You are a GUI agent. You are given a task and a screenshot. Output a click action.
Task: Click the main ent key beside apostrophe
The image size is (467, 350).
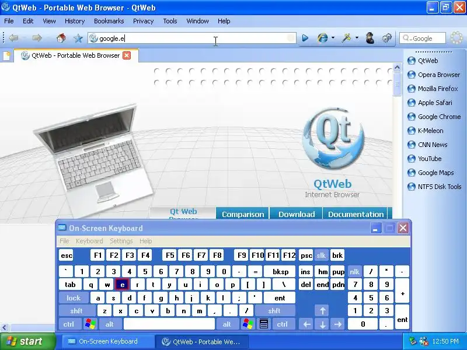click(x=280, y=297)
